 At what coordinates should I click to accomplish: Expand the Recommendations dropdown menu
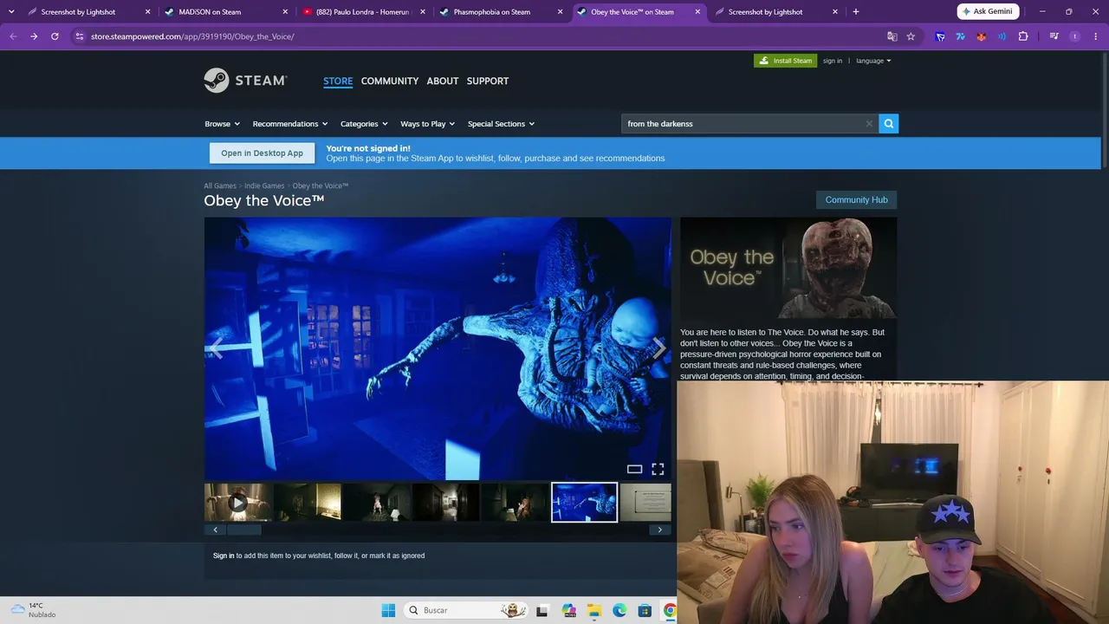(x=290, y=124)
